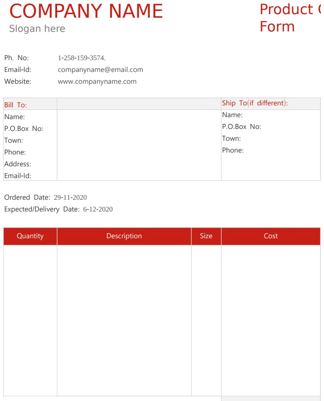Click the Product Form title
324x401 pixels.
[290, 18]
